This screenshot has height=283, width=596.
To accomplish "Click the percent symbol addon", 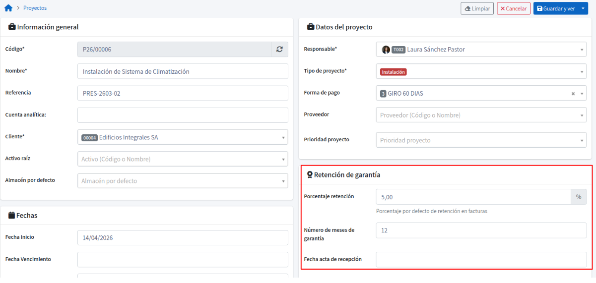I will pyautogui.click(x=578, y=197).
